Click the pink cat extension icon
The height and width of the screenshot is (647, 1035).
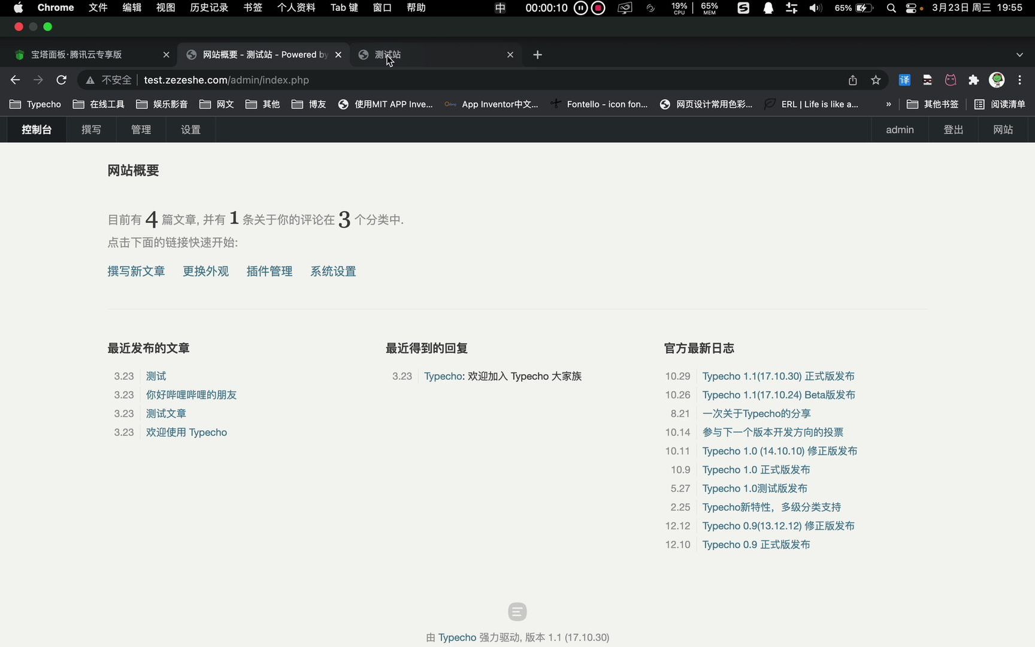[x=951, y=80]
